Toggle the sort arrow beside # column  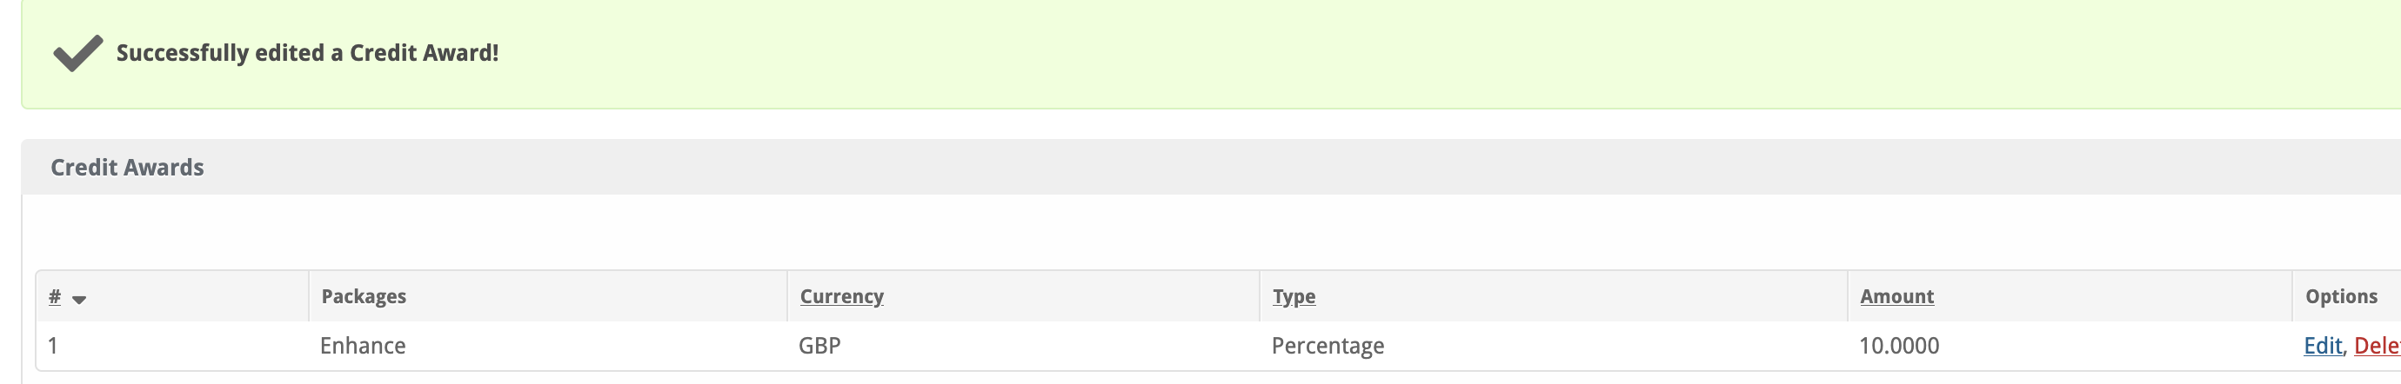click(x=79, y=300)
